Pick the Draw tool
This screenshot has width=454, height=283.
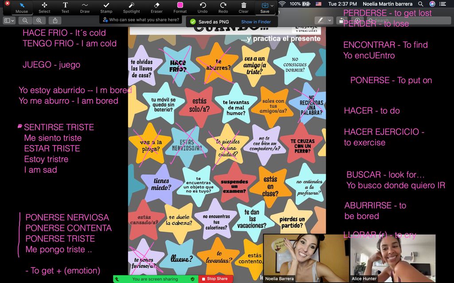point(85,7)
